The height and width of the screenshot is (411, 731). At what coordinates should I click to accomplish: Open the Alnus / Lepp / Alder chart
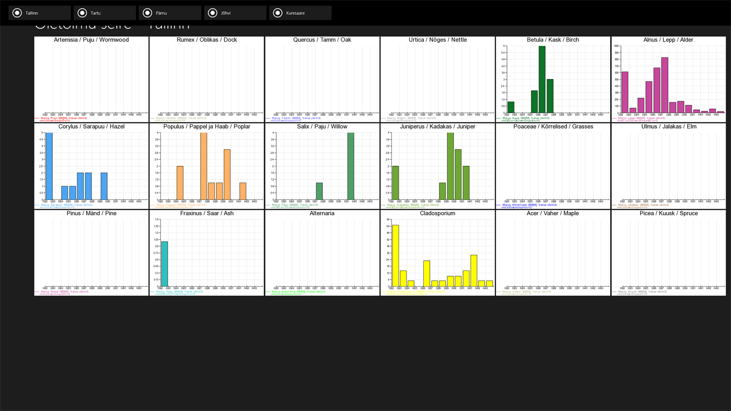pyautogui.click(x=669, y=79)
